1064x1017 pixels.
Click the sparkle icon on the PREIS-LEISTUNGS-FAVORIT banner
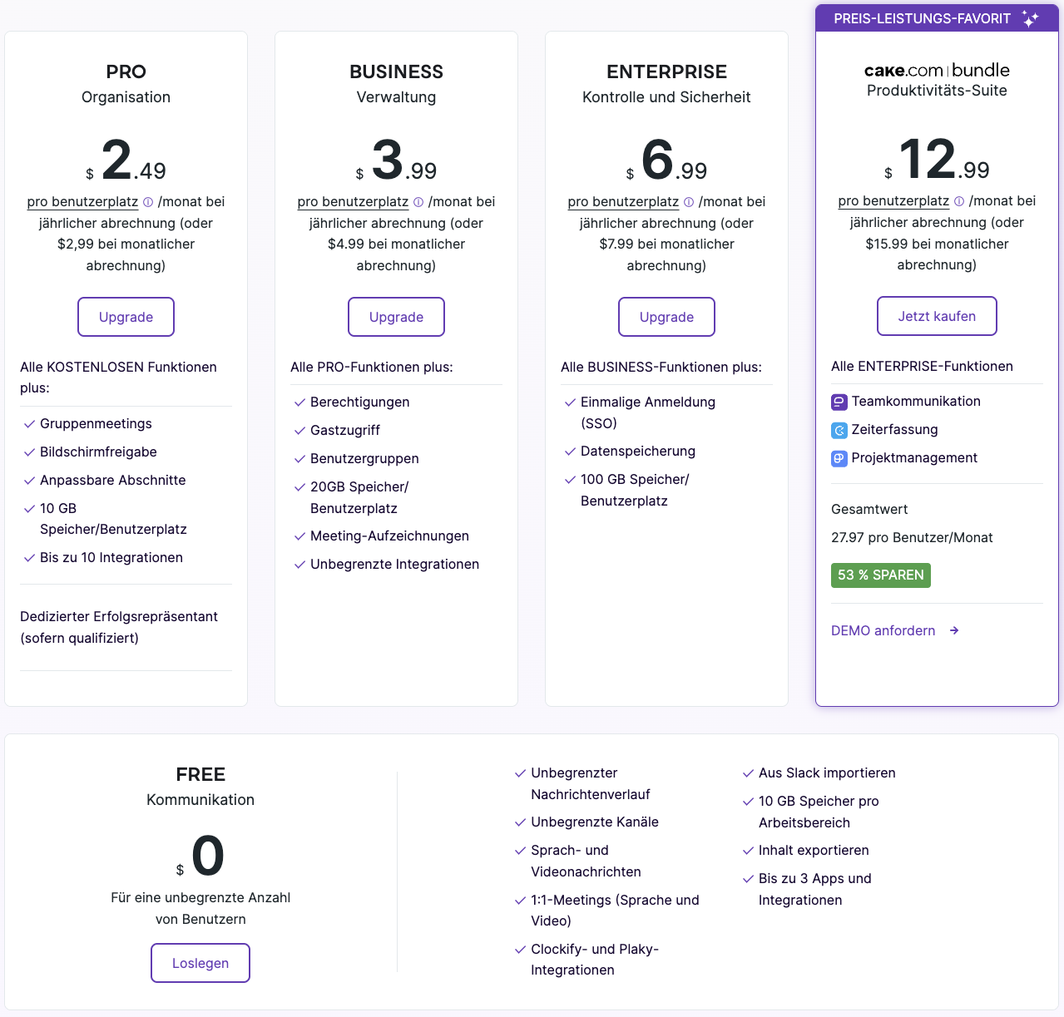point(1030,17)
